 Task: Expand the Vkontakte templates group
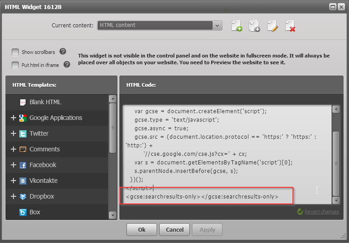pyautogui.click(x=13, y=181)
